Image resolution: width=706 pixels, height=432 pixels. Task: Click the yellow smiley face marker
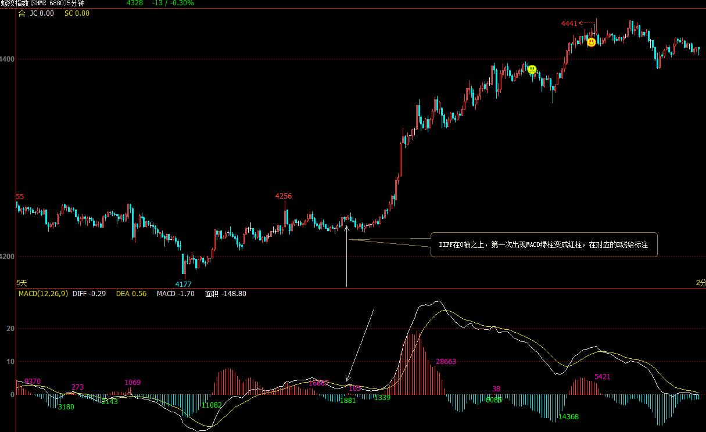[x=591, y=42]
